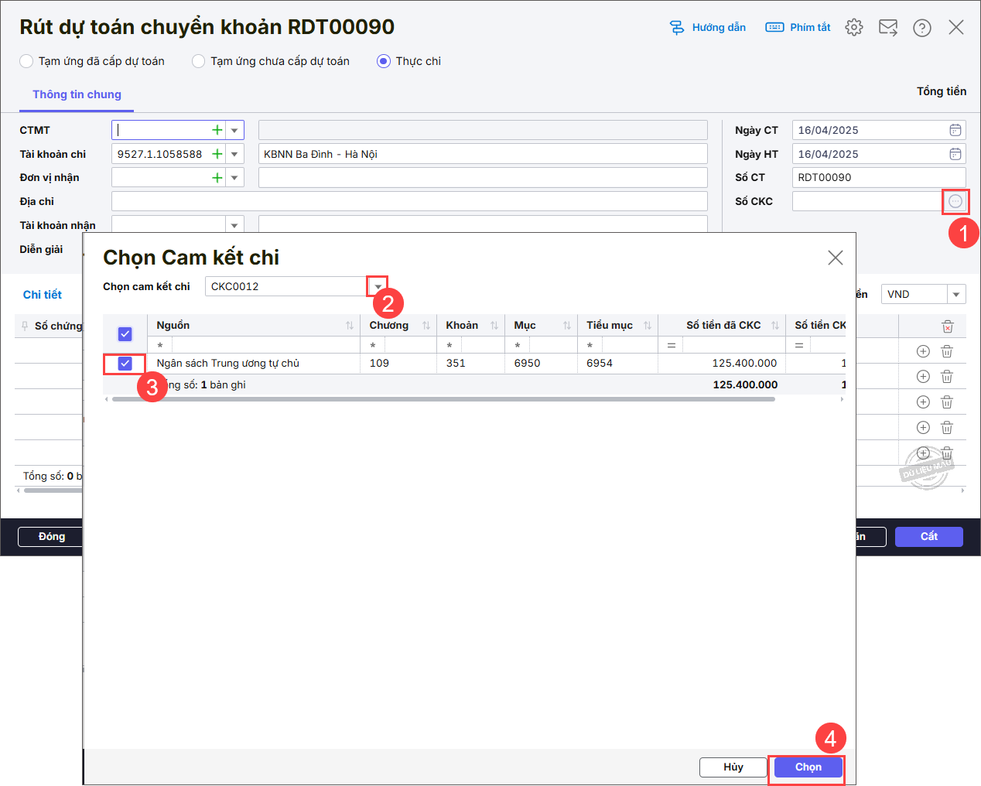Viewport: 981px width, 786px height.
Task: Click the Số CKC ellipsis picker icon
Action: (956, 202)
